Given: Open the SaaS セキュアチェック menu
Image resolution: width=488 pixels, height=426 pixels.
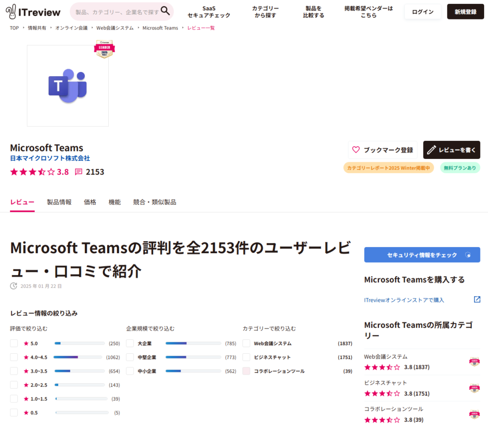Looking at the screenshot, I should point(209,12).
